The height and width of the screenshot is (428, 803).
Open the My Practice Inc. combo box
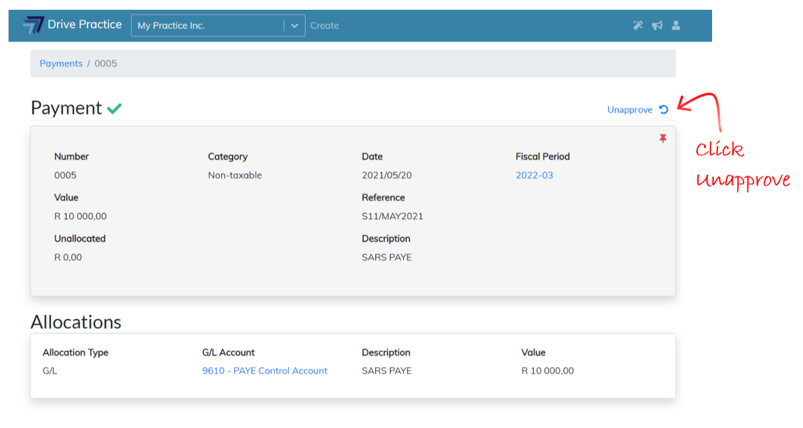coord(218,26)
